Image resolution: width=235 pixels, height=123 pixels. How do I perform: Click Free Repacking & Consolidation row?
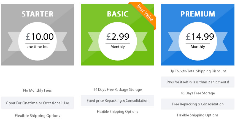coord(198,104)
